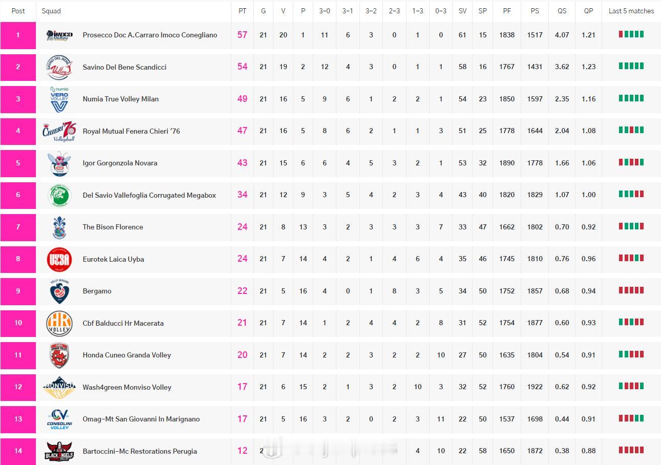This screenshot has width=661, height=465.
Task: Select The Bison Florence crest logo
Action: point(59,227)
